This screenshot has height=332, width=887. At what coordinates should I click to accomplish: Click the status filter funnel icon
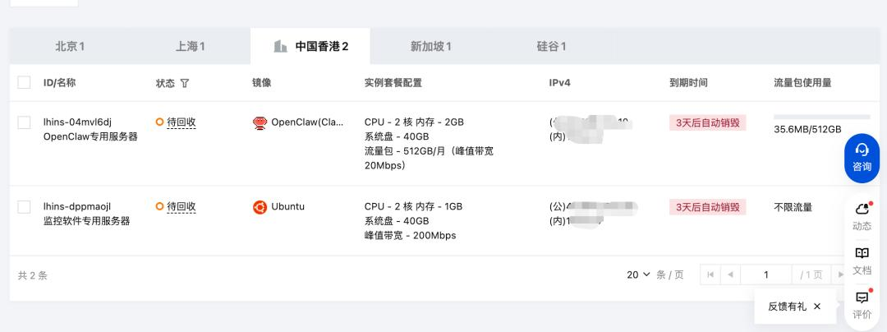coord(185,83)
